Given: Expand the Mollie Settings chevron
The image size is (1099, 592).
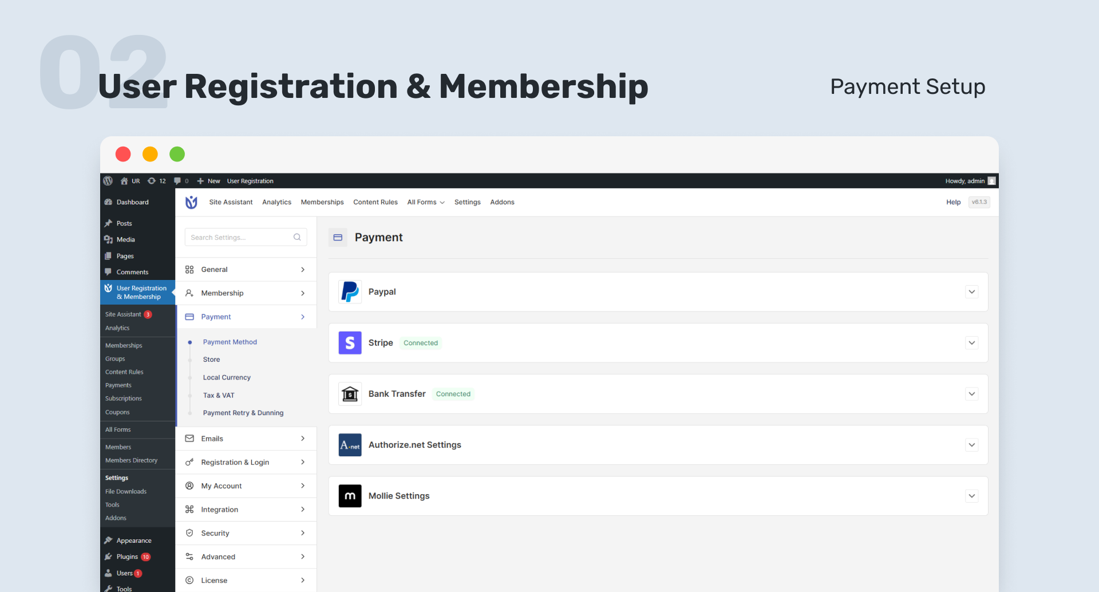Looking at the screenshot, I should [x=971, y=496].
